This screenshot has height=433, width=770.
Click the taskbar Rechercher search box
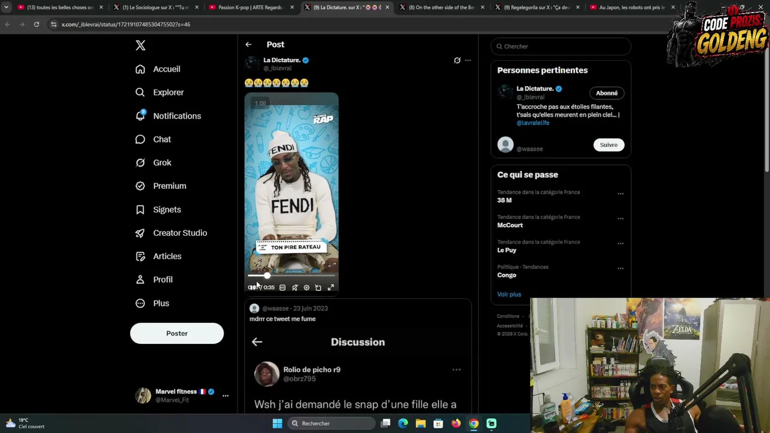point(331,423)
